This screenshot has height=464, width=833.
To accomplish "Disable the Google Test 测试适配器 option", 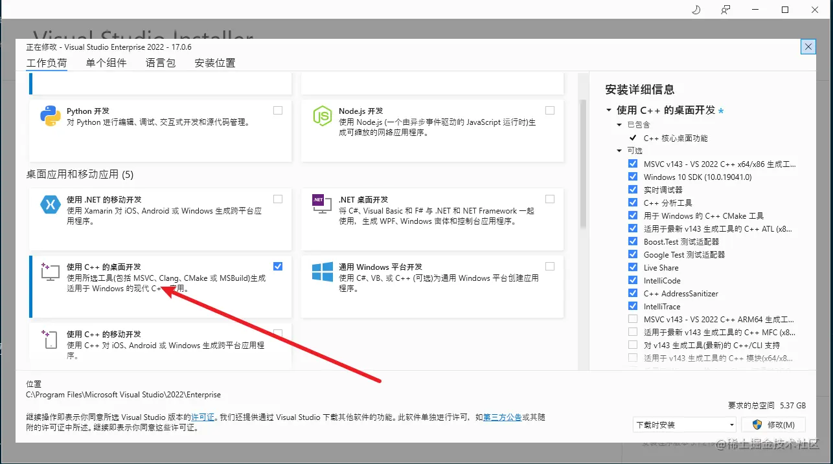I will coord(633,254).
